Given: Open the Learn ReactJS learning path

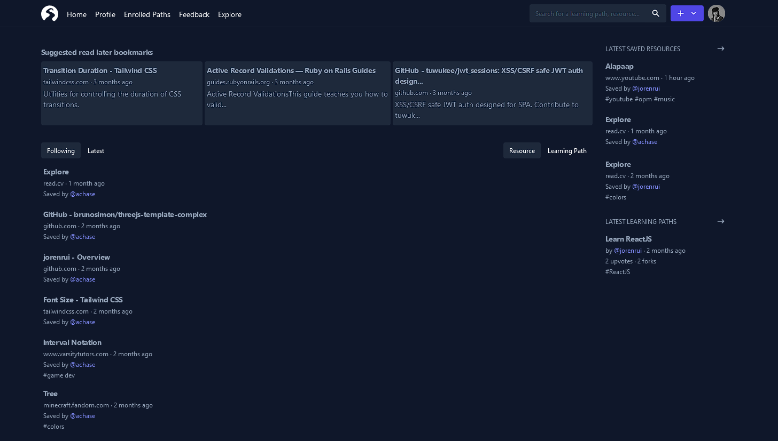Looking at the screenshot, I should coord(628,239).
